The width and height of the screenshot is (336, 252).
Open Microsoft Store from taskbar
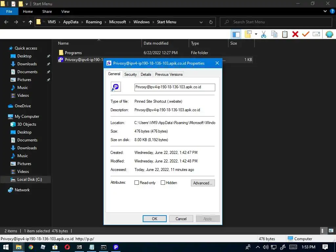click(x=55, y=247)
